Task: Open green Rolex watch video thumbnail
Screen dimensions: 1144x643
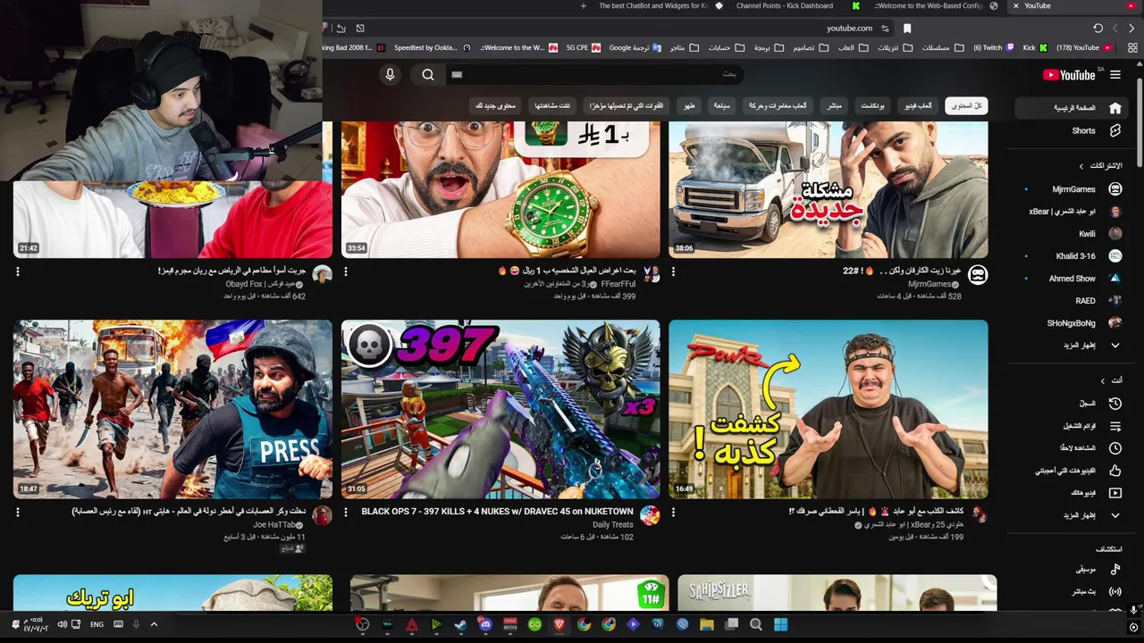Action: (x=500, y=190)
